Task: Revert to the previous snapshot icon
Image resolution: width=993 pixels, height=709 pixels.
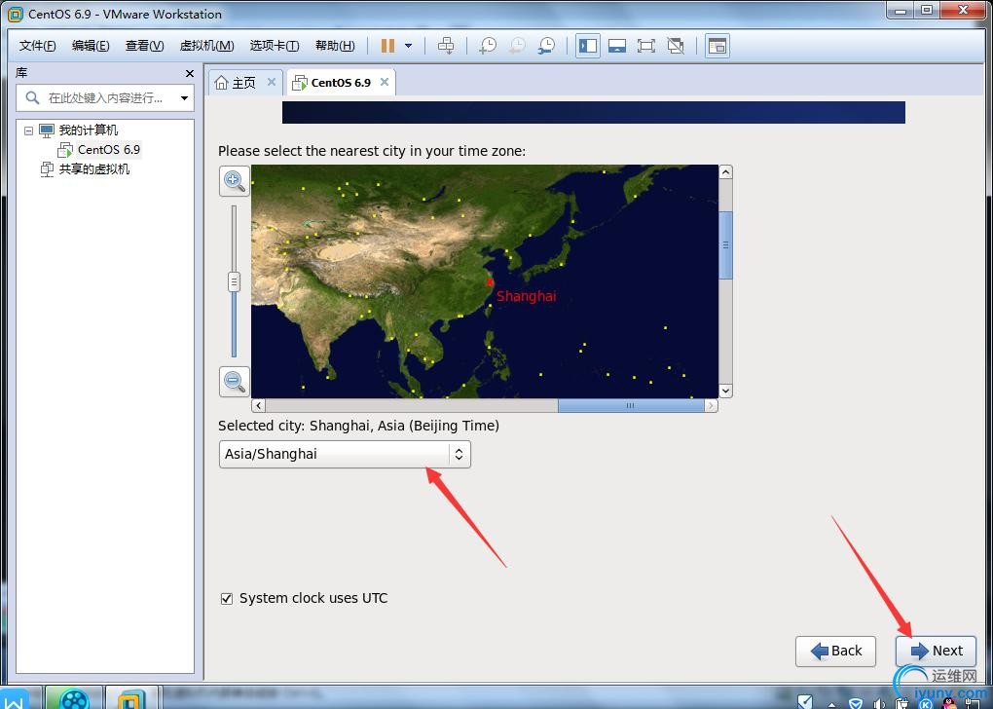Action: pyautogui.click(x=517, y=46)
